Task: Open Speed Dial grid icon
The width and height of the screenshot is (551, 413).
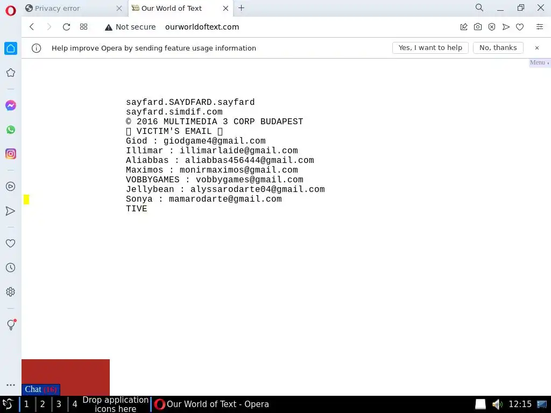Action: coord(83,27)
